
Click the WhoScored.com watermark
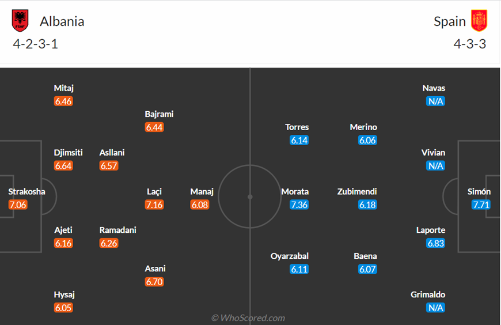[x=248, y=318]
